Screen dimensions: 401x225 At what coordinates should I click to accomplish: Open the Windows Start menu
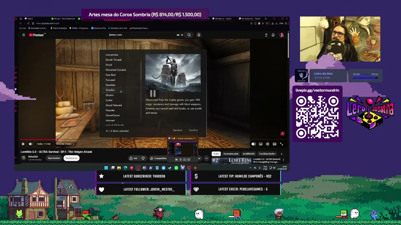coord(106,168)
